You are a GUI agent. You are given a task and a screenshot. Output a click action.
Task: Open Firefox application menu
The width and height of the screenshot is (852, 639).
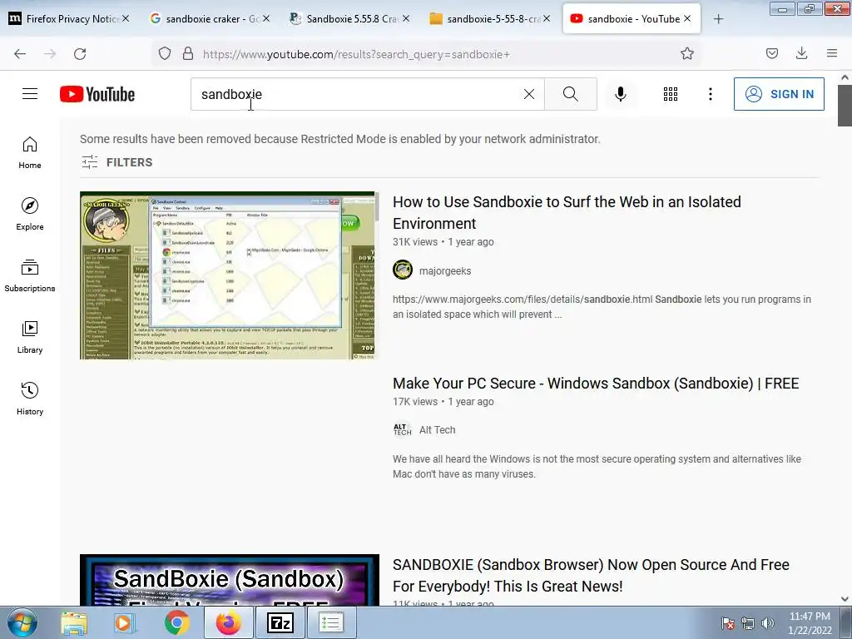832,54
